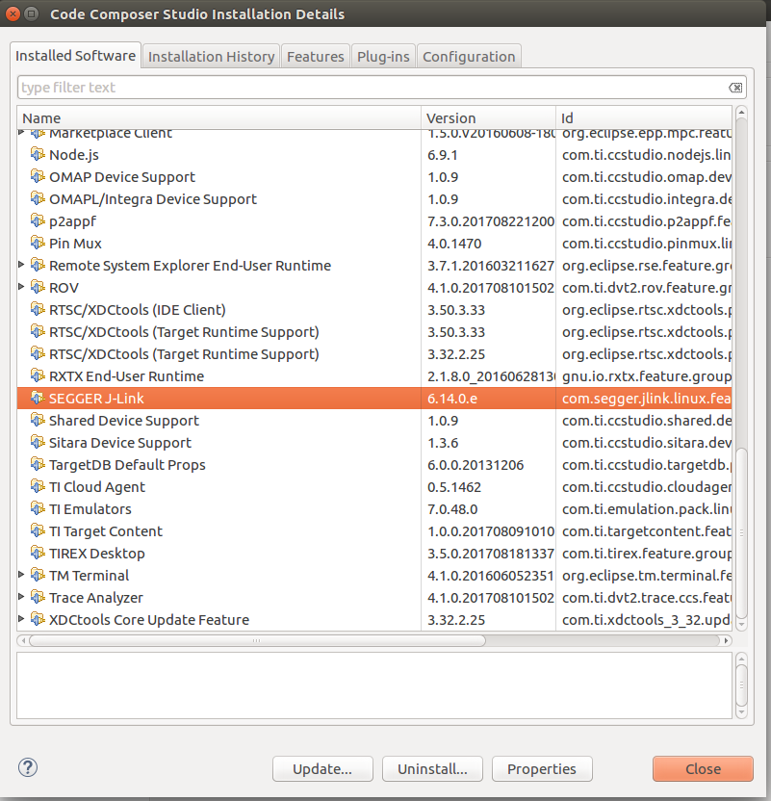Screen dimensions: 771x801
Task: Select the 'RTSC/XDCtools (Target Runtime Support)' 3.32.2.25 row
Action: coord(374,354)
